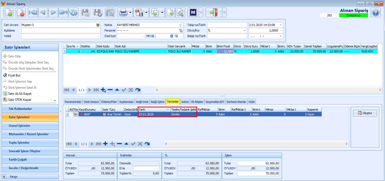Click the blue help question icon
Image resolution: width=385 pixels, height=181 pixels.
(376, 12)
